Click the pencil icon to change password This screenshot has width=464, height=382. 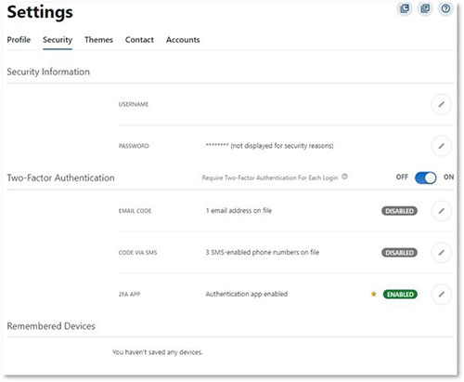[442, 146]
